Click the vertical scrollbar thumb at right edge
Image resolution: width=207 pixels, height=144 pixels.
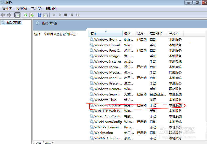click(206, 127)
